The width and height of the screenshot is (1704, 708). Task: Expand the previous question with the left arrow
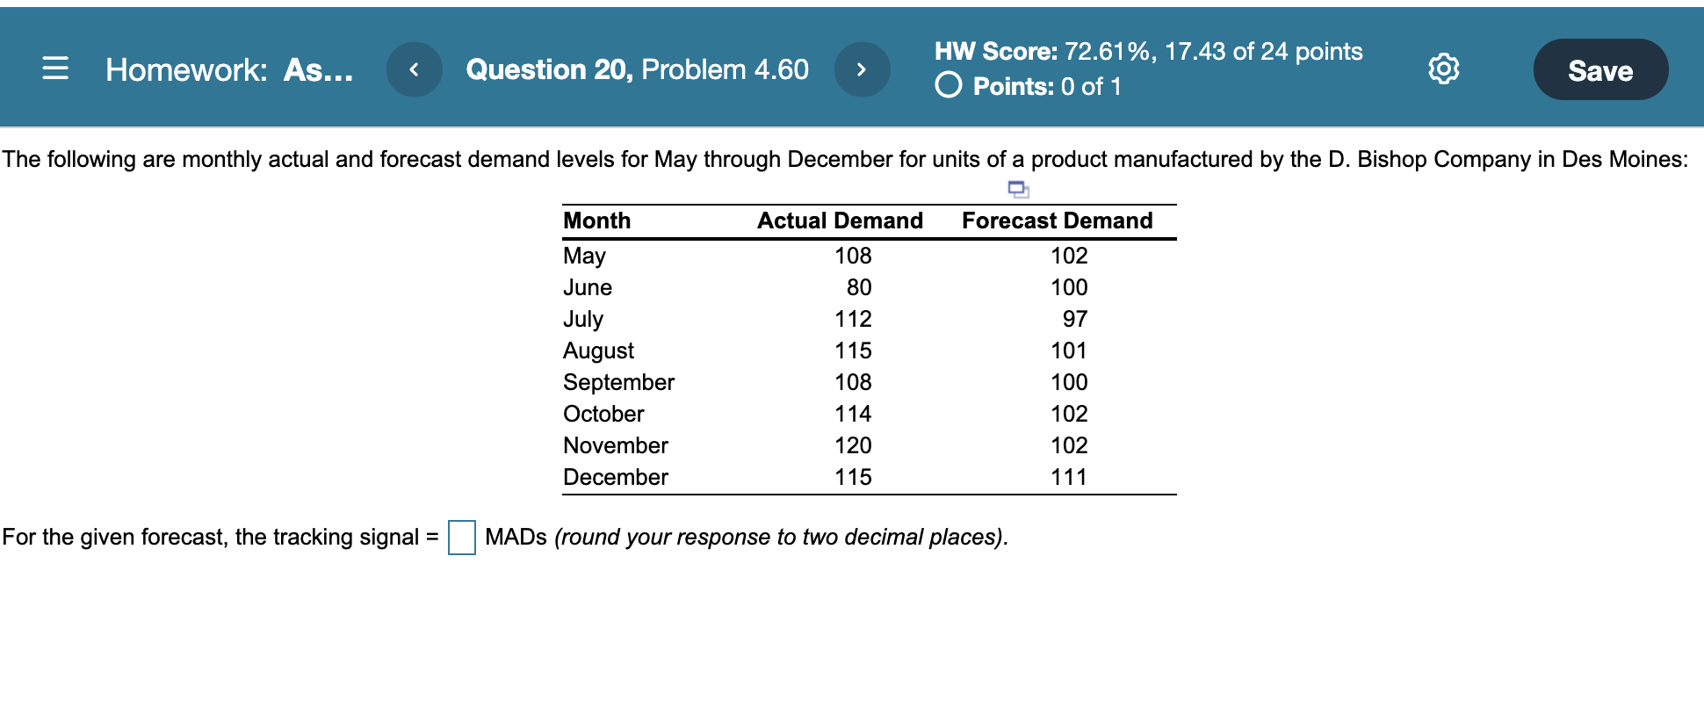pos(415,69)
